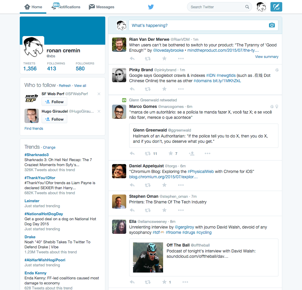Image resolution: width=302 pixels, height=290 pixels.
Task: Retweet Pinky Brand's Googlebot tweet
Action: [148, 89]
